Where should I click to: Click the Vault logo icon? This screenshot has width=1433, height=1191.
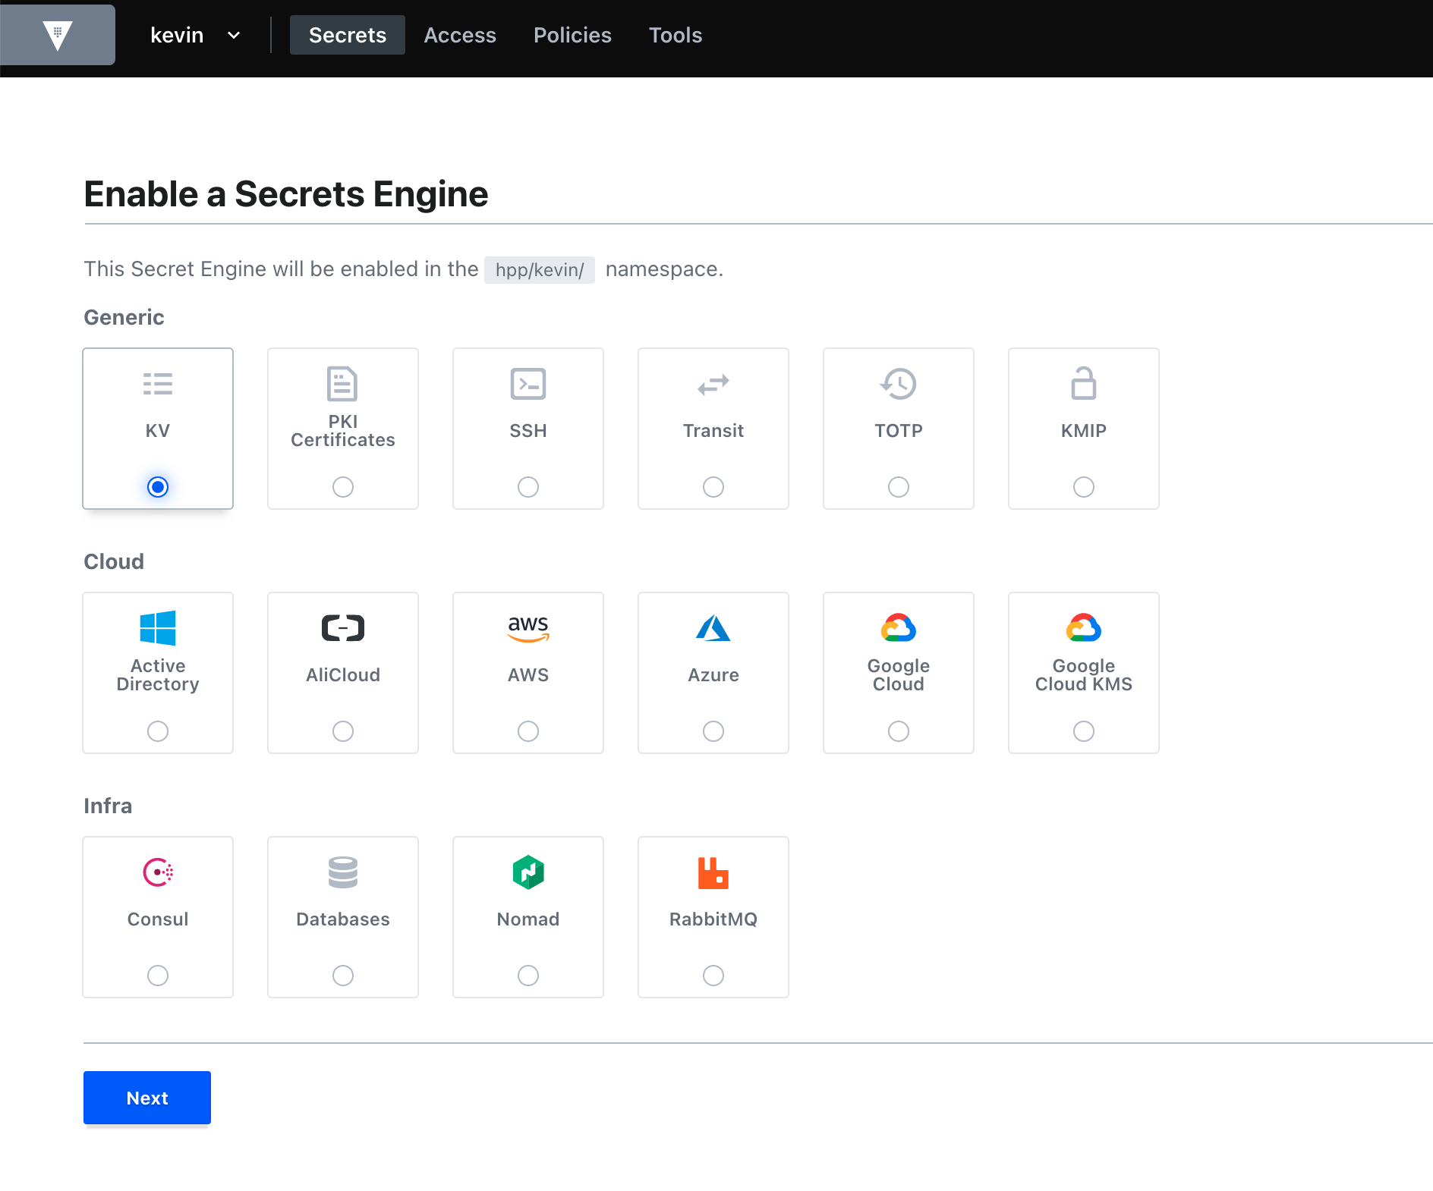(58, 35)
